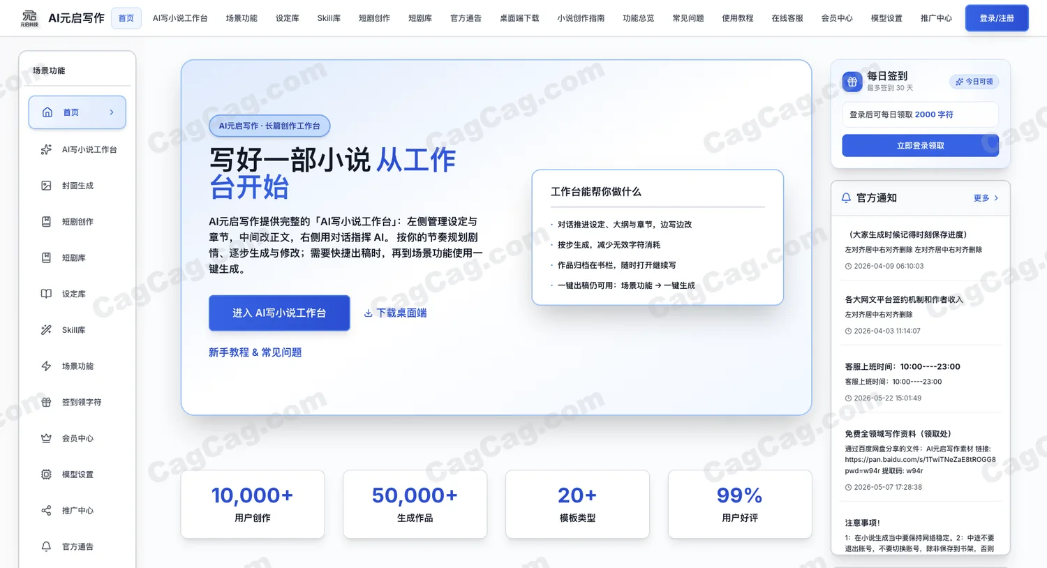1047x568 pixels.
Task: Select 首页 tab in top navigation
Action: [126, 18]
